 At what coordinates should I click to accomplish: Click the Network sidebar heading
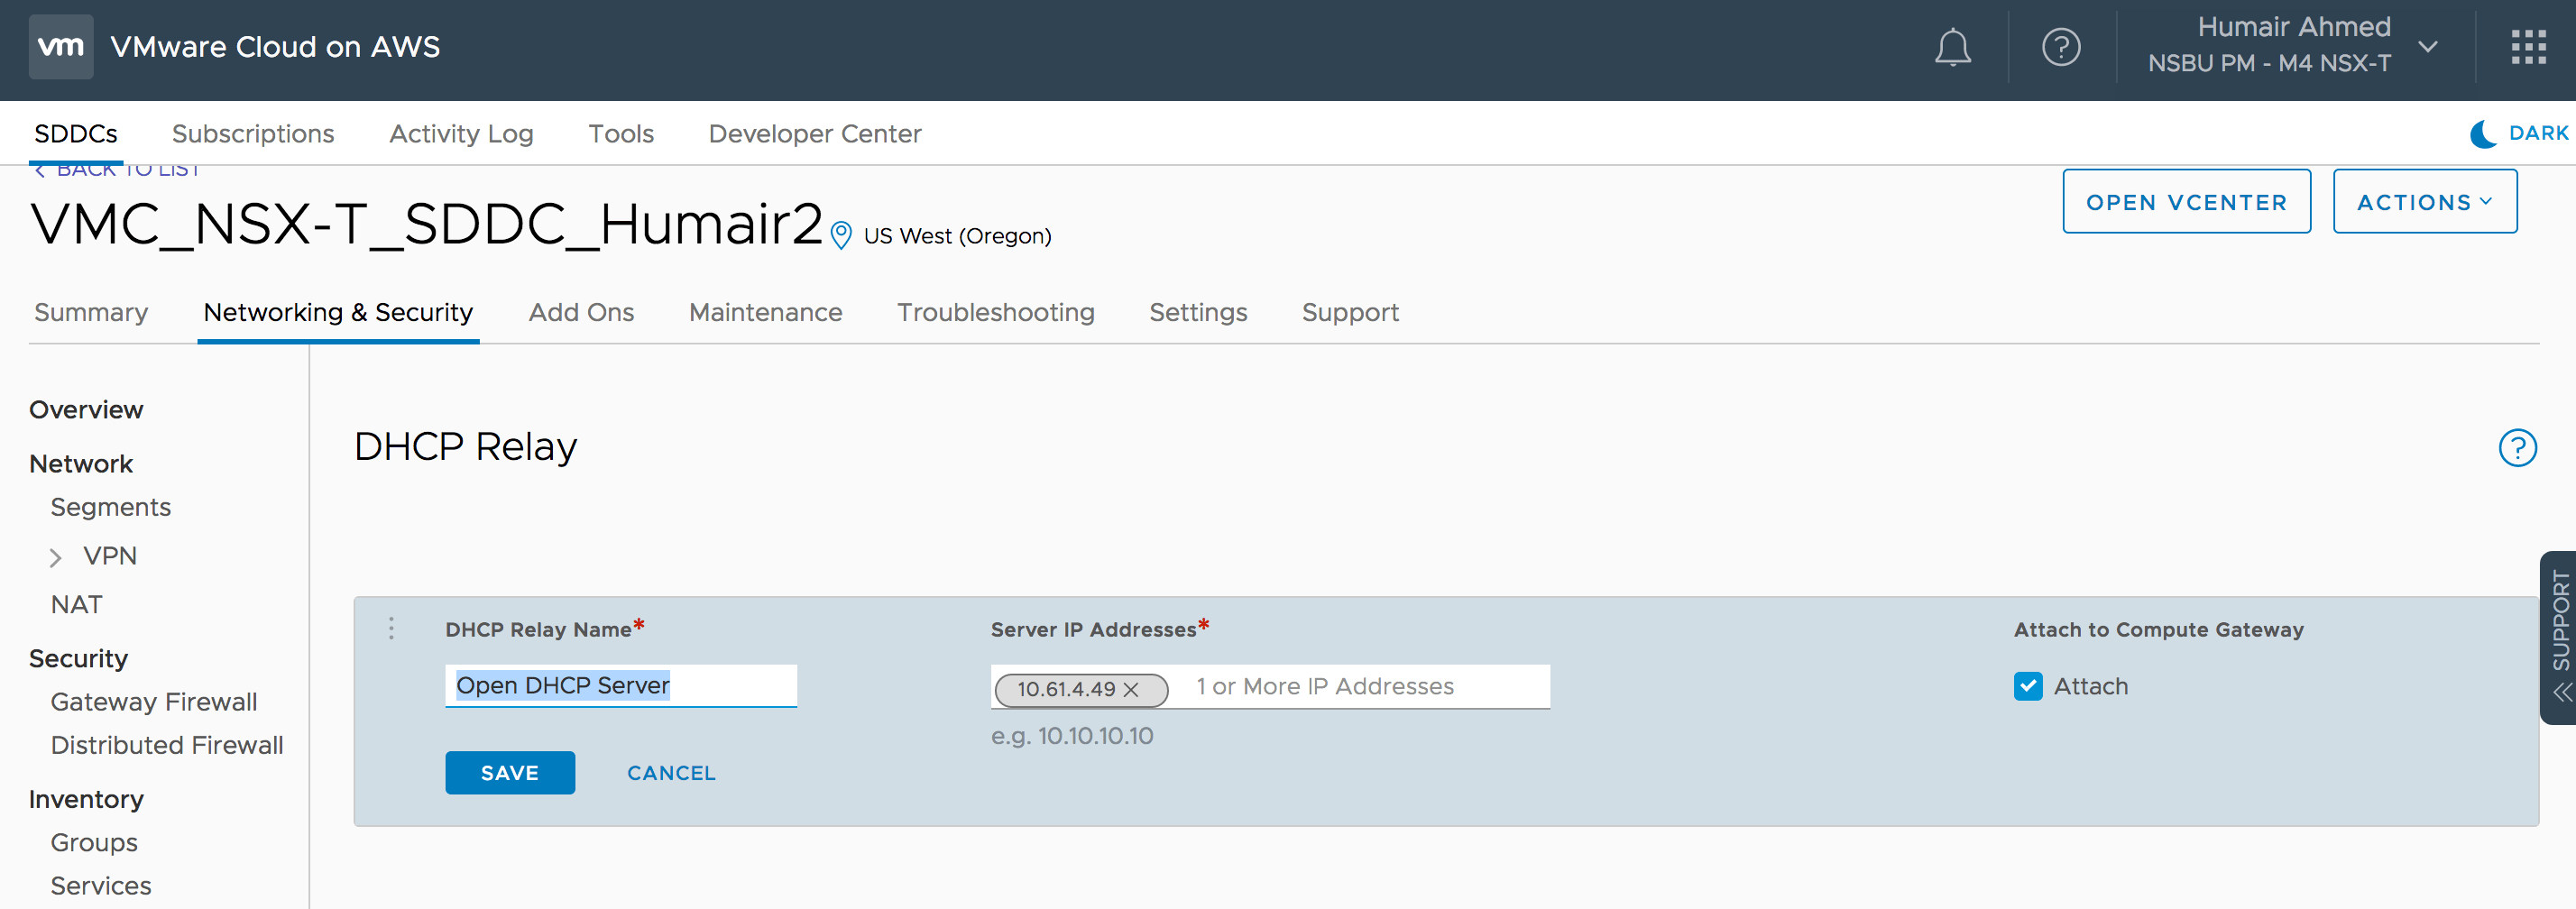tap(81, 464)
